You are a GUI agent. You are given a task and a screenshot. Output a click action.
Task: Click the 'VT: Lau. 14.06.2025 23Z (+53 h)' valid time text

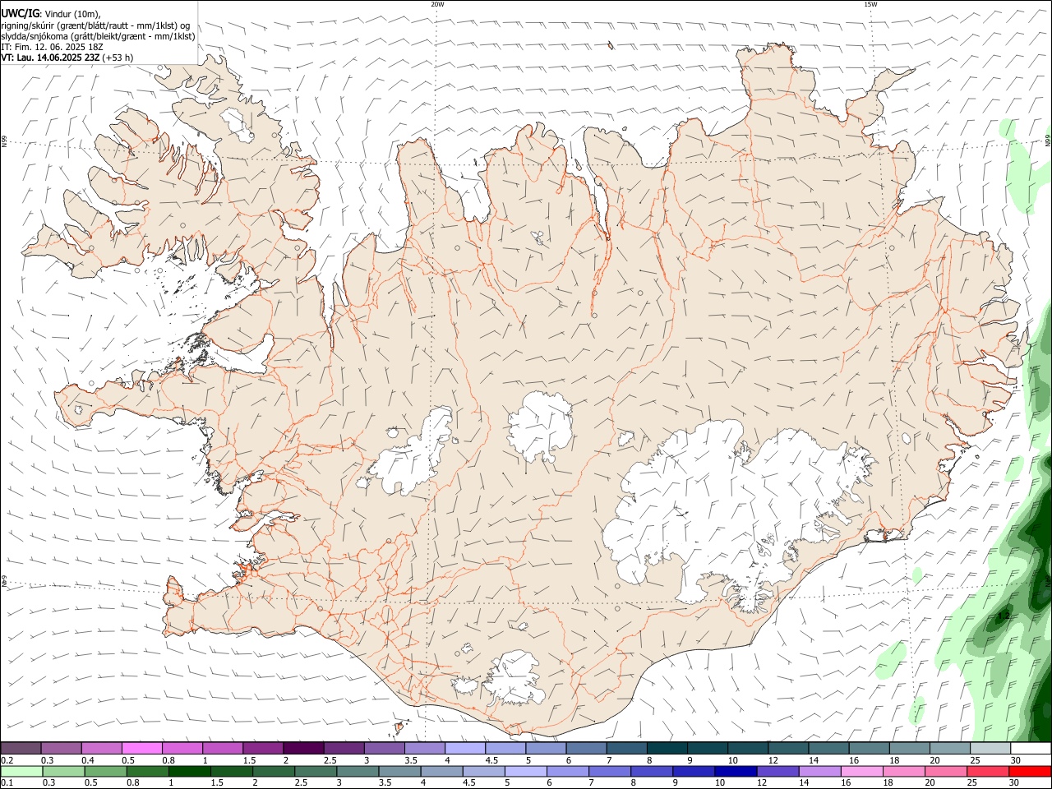67,58
